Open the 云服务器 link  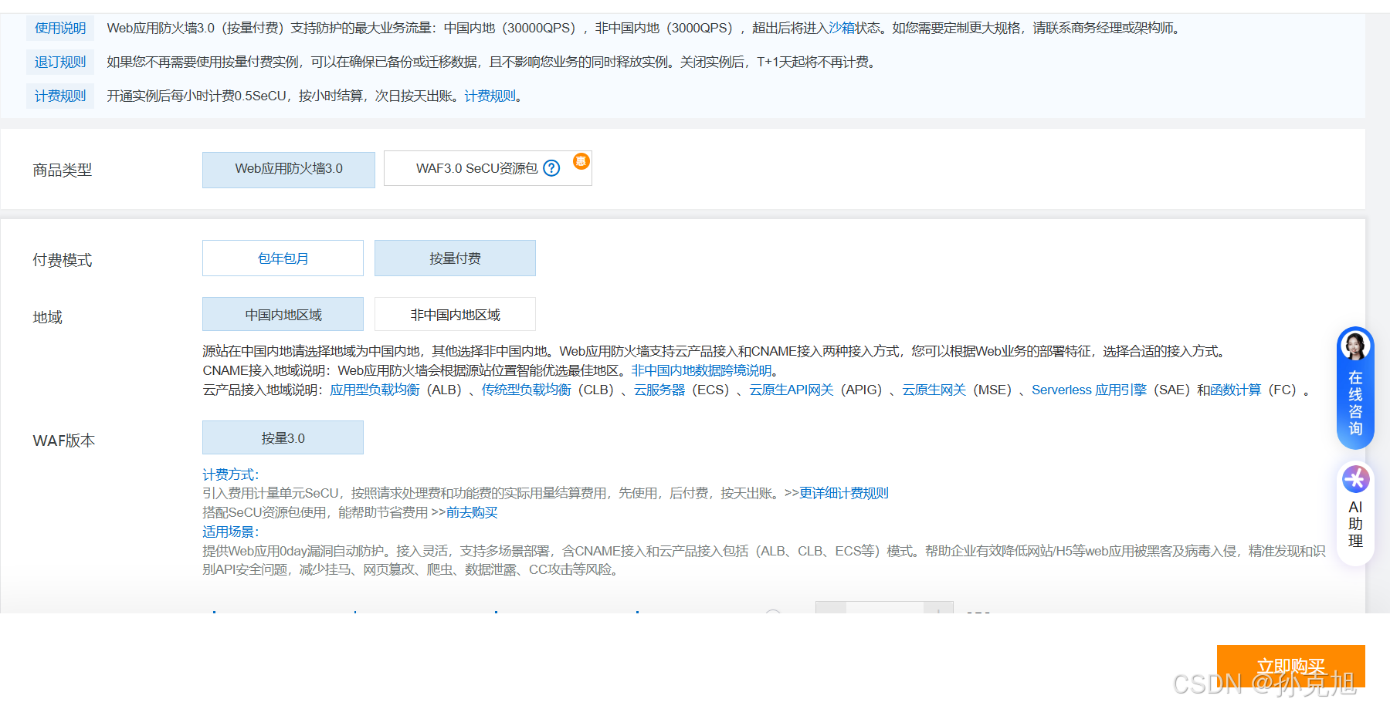click(659, 390)
